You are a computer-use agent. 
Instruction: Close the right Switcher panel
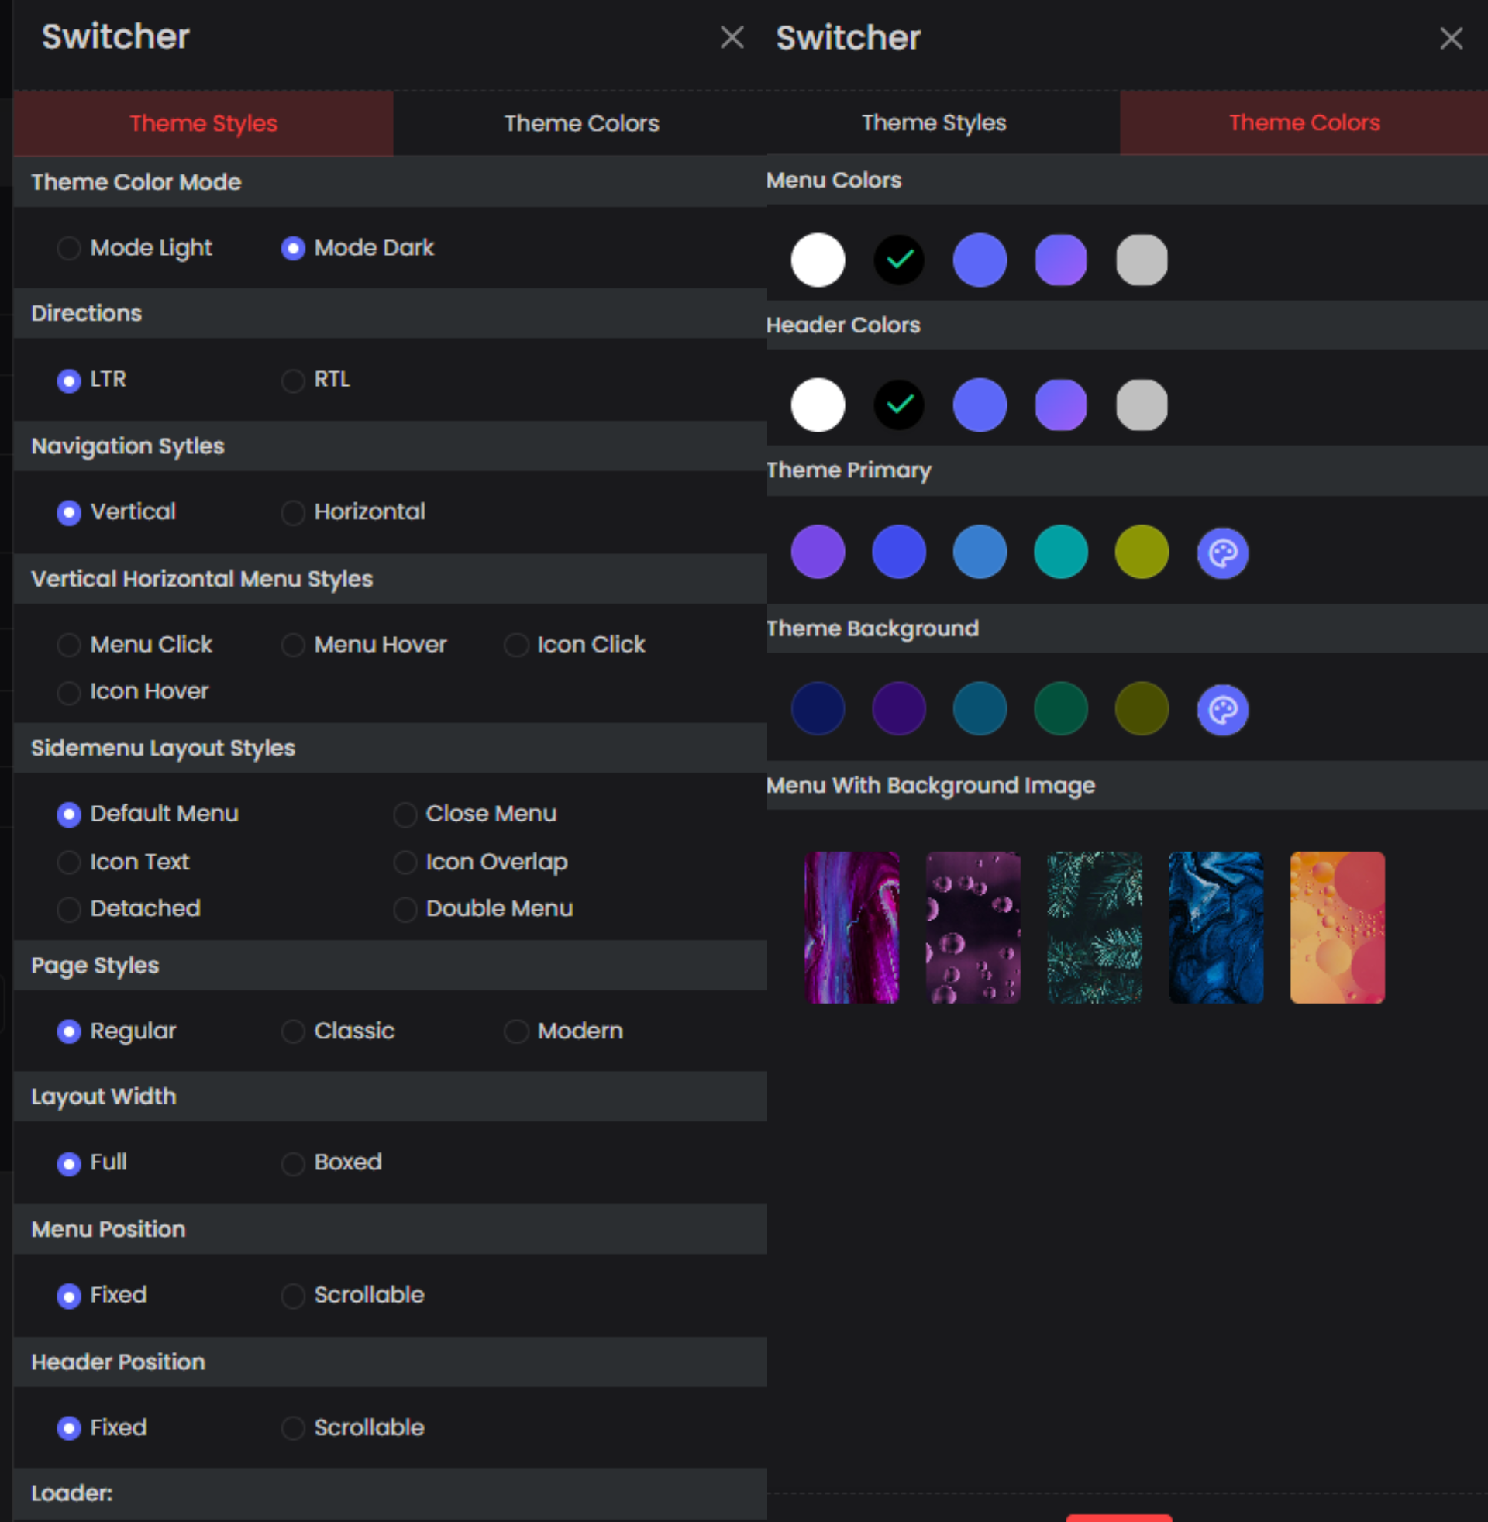click(x=1451, y=38)
